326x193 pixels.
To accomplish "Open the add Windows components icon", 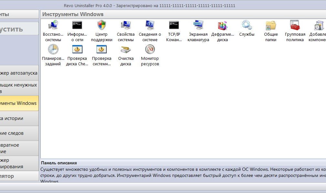I will pyautogui.click(x=319, y=25).
